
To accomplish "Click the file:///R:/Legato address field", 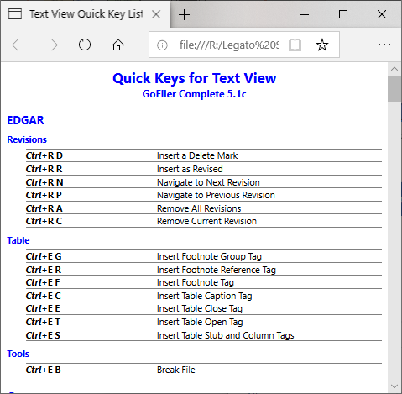I will coord(229,45).
